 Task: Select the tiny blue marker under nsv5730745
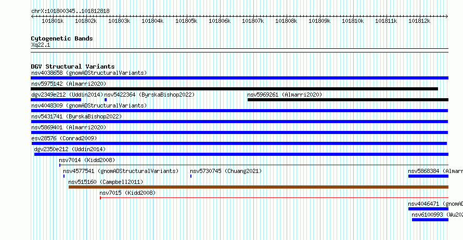click(x=191, y=176)
